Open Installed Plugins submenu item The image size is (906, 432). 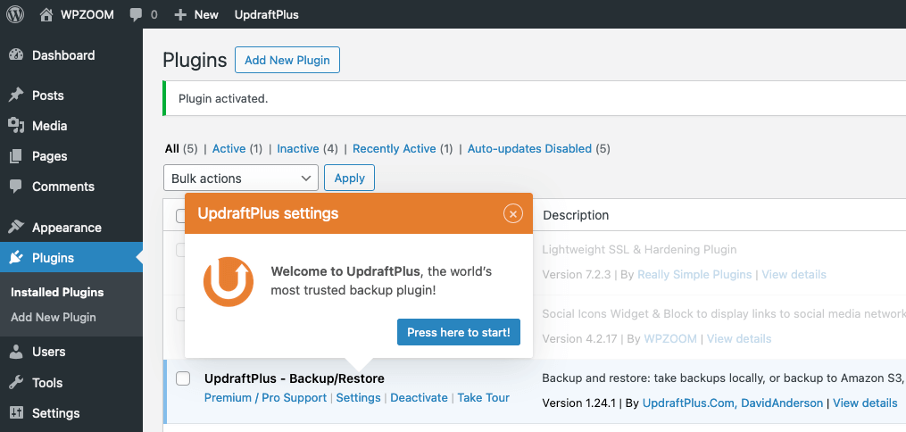click(57, 292)
